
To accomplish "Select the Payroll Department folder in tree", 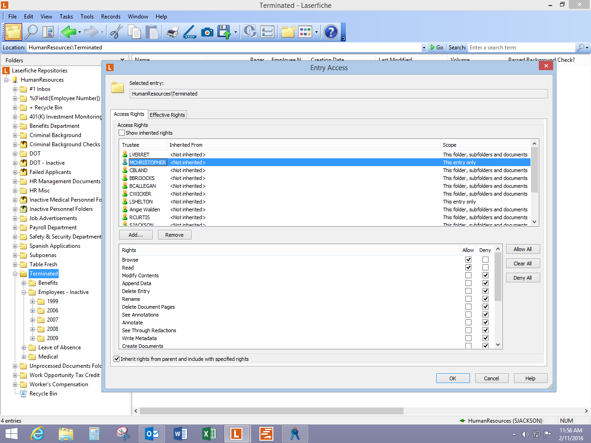I will coord(53,227).
